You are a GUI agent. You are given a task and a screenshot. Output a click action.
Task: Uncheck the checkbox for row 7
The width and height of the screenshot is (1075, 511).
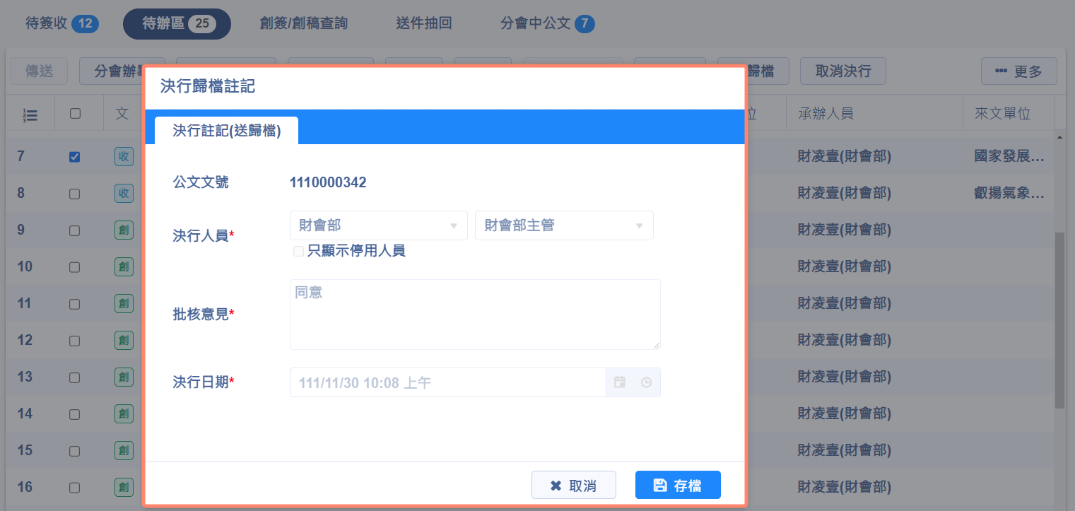(75, 157)
